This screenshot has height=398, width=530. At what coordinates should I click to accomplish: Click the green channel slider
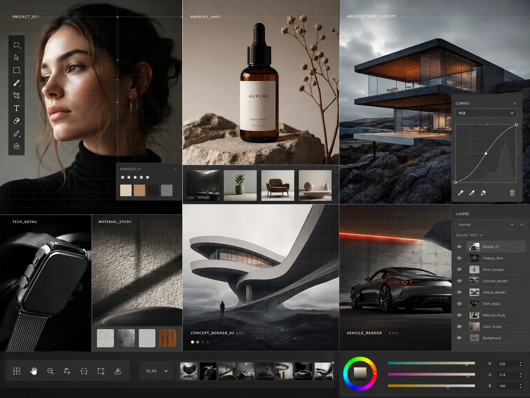tap(432, 375)
